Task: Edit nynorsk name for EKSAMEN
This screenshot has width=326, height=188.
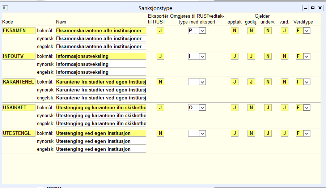Action: pyautogui.click(x=101, y=38)
